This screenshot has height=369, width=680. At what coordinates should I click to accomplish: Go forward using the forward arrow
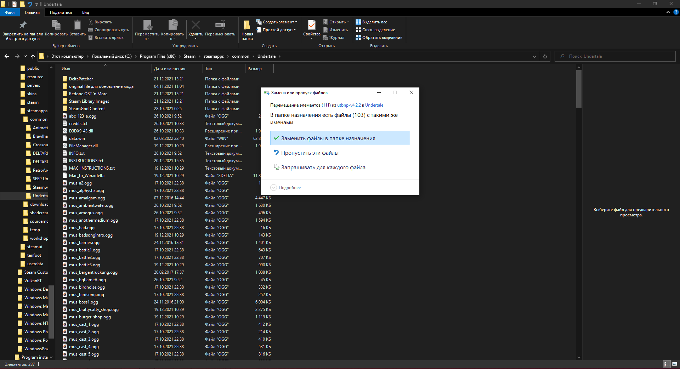[17, 56]
